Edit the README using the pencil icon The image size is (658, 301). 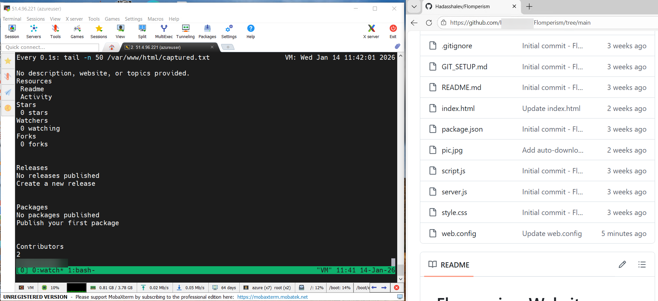click(x=622, y=264)
